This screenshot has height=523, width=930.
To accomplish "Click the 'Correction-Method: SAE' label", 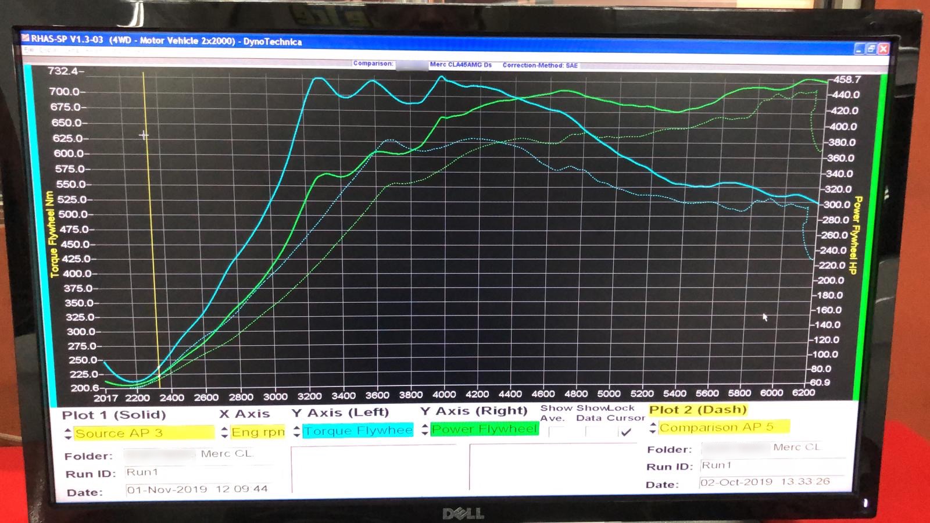I will coord(540,65).
